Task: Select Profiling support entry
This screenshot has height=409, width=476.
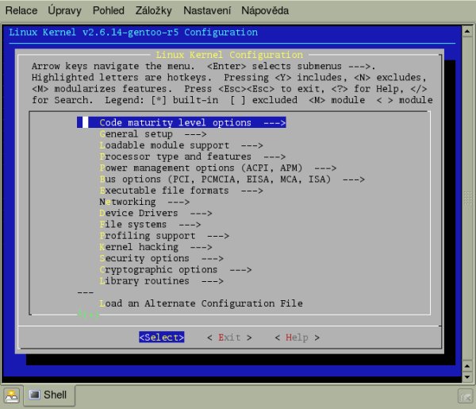Action: [164, 236]
